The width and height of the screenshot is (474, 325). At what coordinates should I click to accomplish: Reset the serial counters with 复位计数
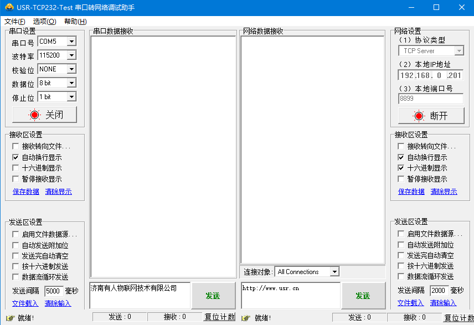(x=219, y=317)
